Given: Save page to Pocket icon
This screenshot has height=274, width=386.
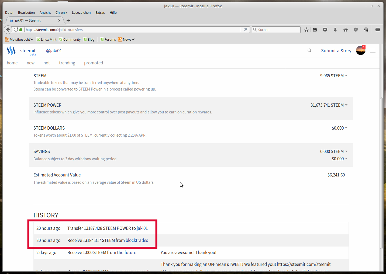Looking at the screenshot, I should (325, 30).
